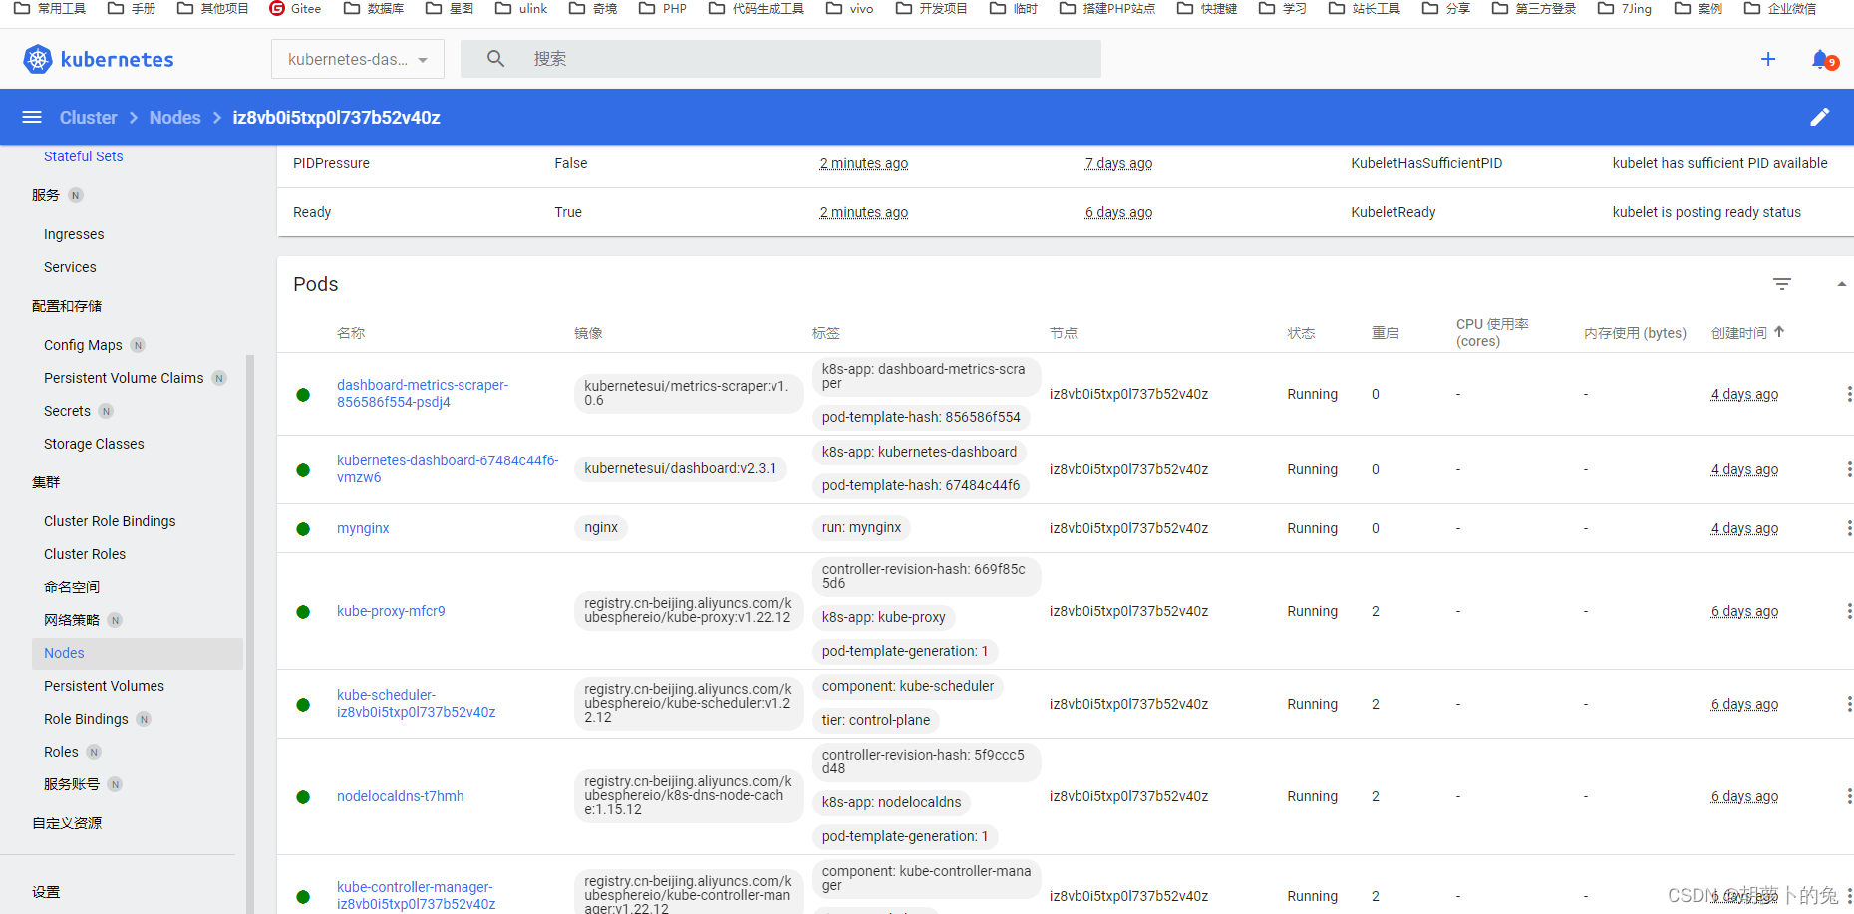1854x914 pixels.
Task: Open actions menu for kube-scheduler pod
Action: pos(1849,704)
